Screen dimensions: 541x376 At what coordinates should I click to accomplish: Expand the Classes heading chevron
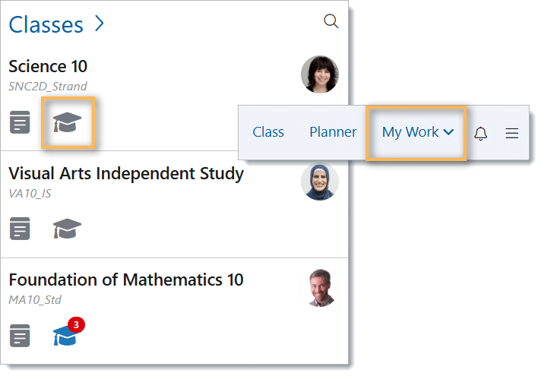click(x=99, y=24)
